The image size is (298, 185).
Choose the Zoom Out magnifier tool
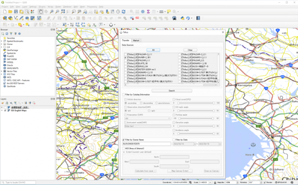click(57, 12)
